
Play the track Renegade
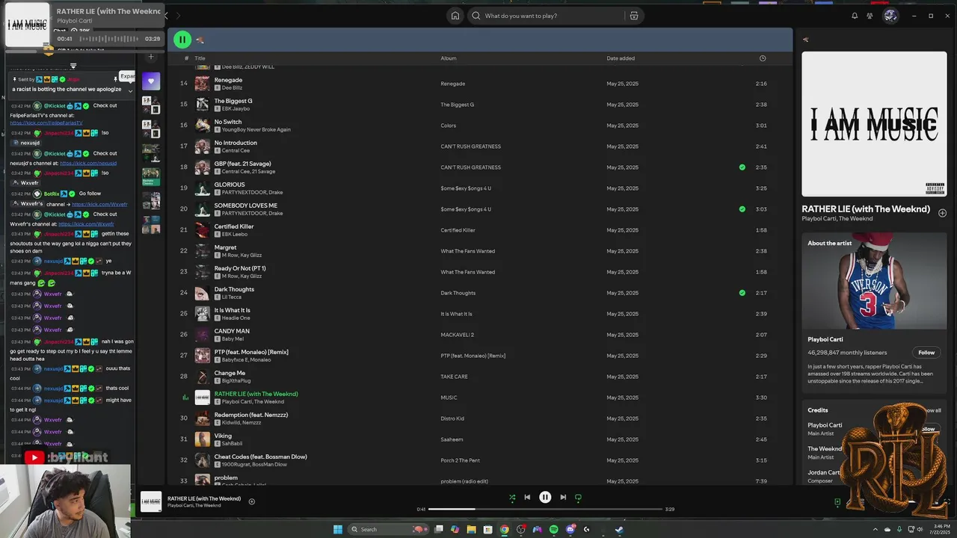tap(228, 80)
